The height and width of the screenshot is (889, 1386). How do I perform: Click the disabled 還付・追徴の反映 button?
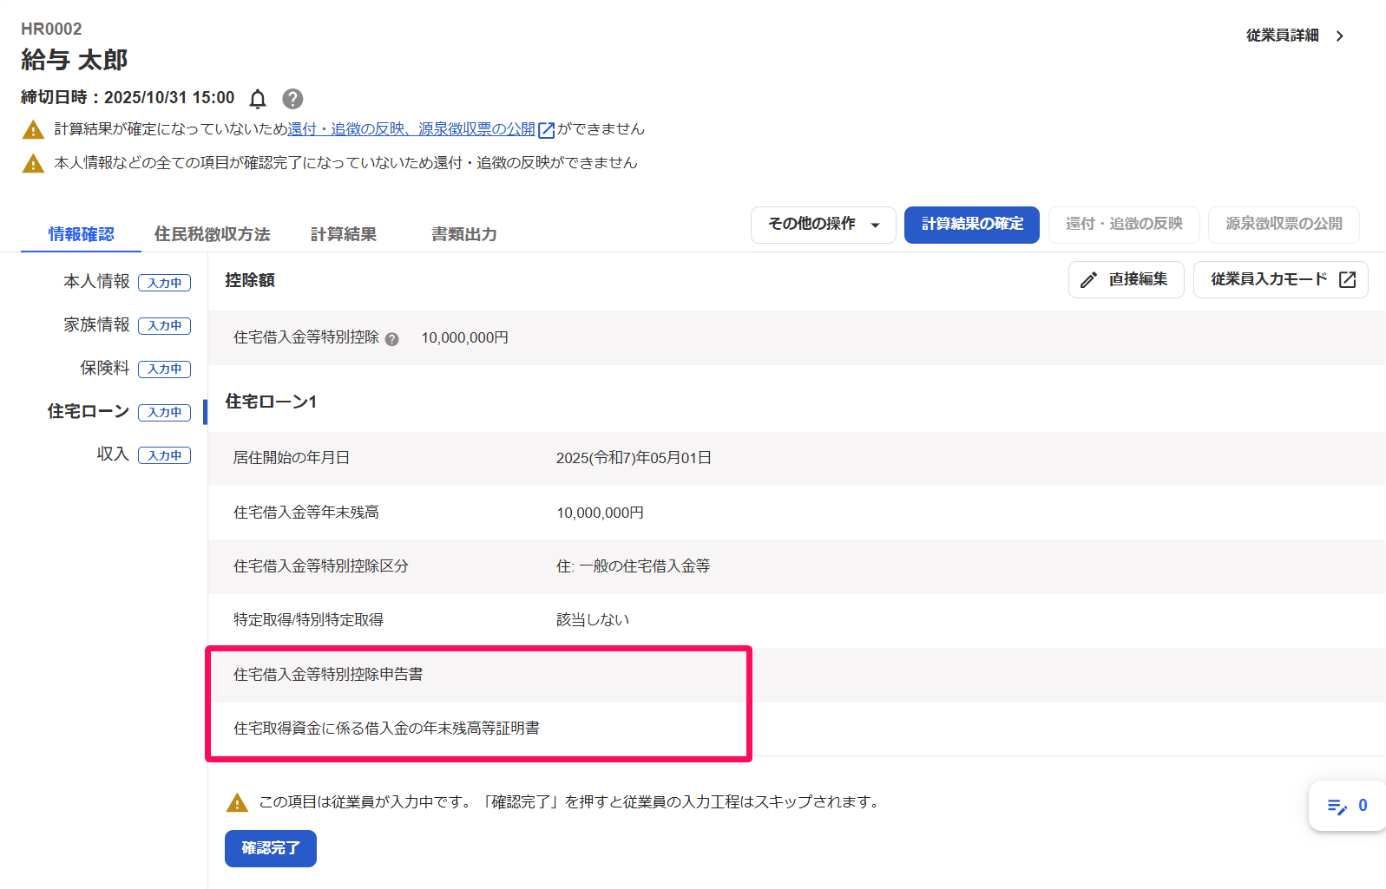coord(1124,225)
